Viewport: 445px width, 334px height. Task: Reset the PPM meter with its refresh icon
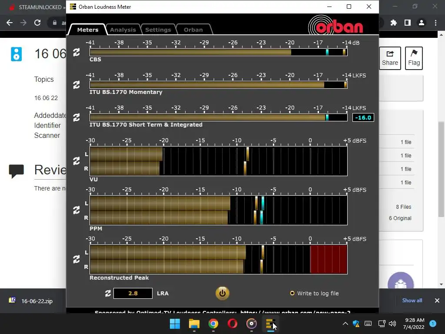[76, 210]
